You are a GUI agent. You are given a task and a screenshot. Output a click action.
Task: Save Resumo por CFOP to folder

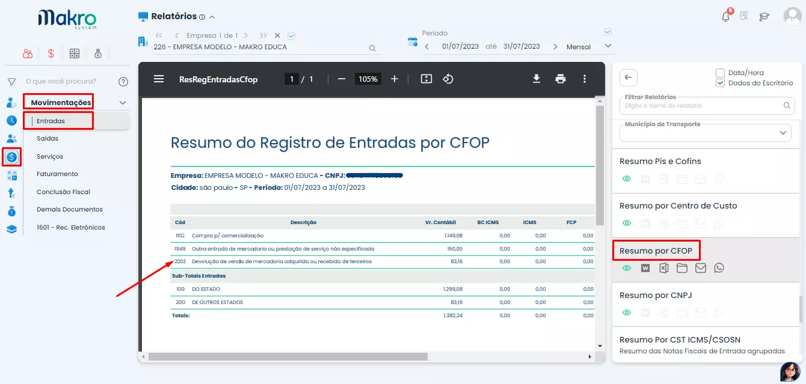(x=681, y=268)
